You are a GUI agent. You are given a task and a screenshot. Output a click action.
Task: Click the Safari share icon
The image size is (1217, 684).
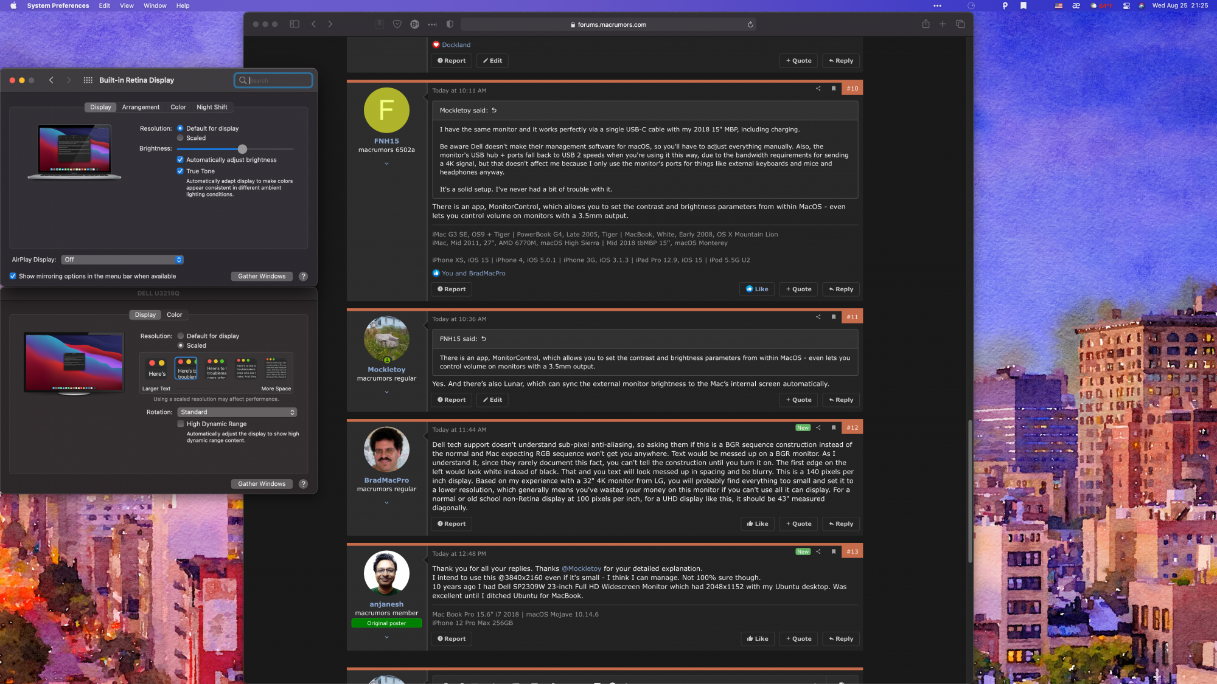coord(926,24)
